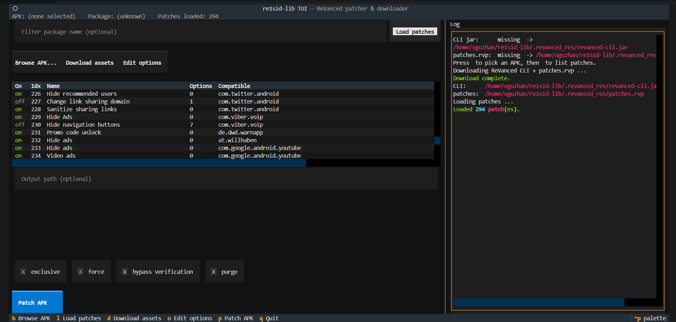Click the On column header
This screenshot has height=322, width=676.
pos(19,86)
